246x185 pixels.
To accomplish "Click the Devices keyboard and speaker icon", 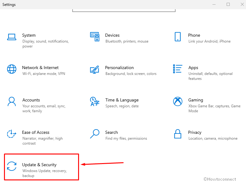I will click(x=95, y=37).
